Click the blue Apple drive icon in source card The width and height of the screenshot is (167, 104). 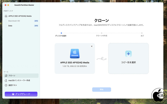(75, 54)
